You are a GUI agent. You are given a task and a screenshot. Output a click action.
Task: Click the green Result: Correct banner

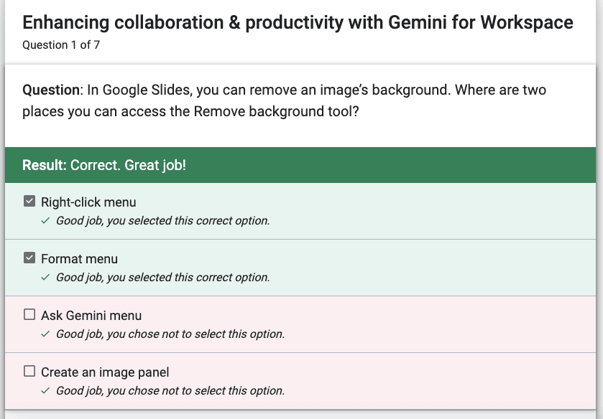(x=300, y=165)
